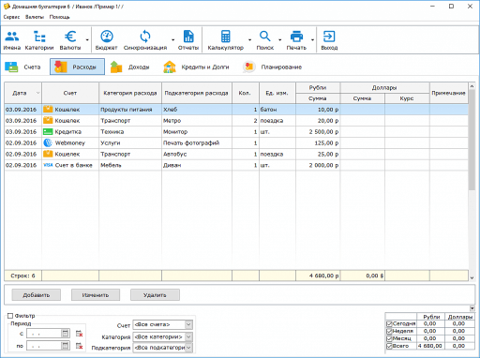The image size is (480, 358).
Task: Expand the Поиск dropdown arrow
Action: [x=279, y=40]
